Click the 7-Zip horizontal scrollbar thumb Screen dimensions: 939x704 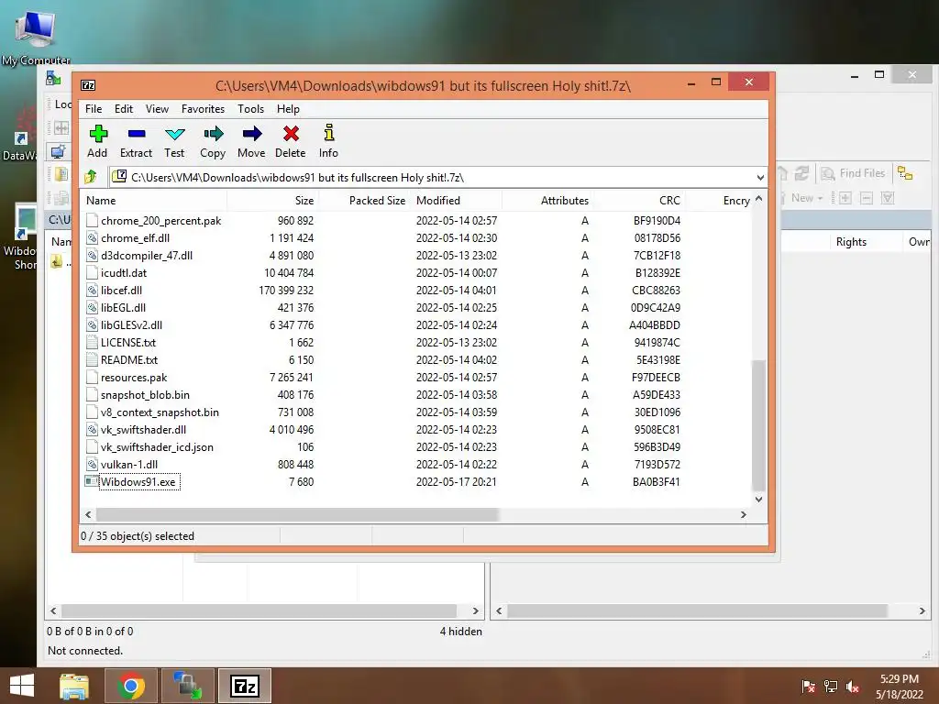coord(297,514)
